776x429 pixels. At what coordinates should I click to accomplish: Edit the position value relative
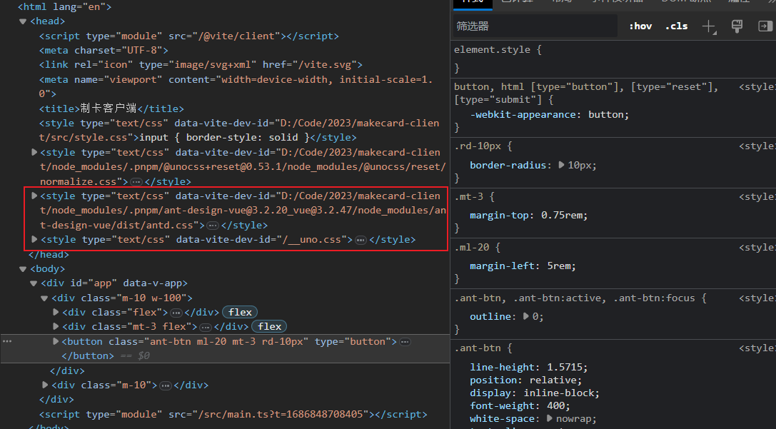[x=553, y=380]
